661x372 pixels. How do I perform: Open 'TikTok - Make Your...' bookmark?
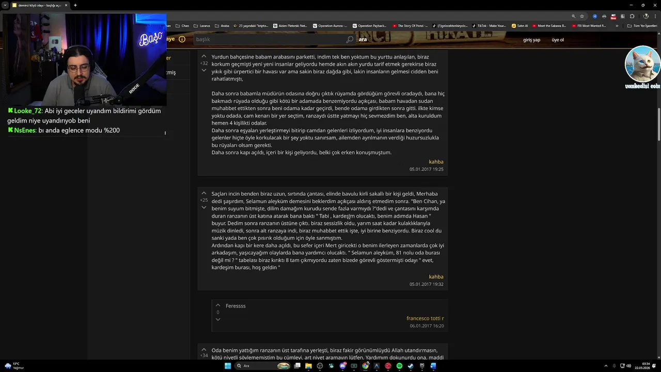pyautogui.click(x=489, y=25)
